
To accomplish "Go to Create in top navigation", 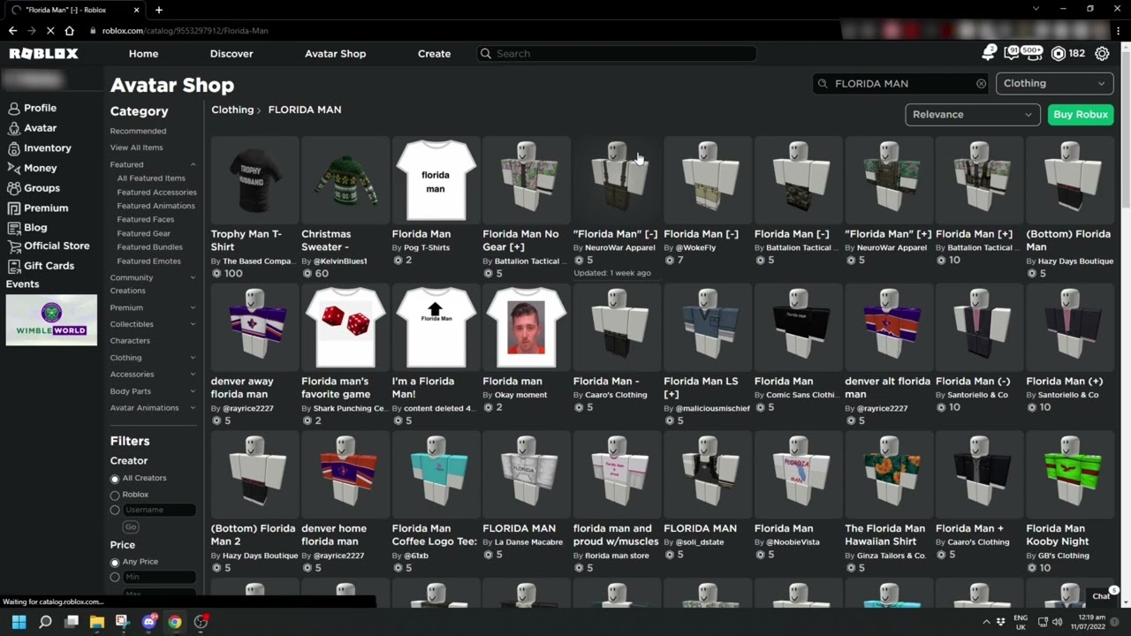I will click(434, 54).
